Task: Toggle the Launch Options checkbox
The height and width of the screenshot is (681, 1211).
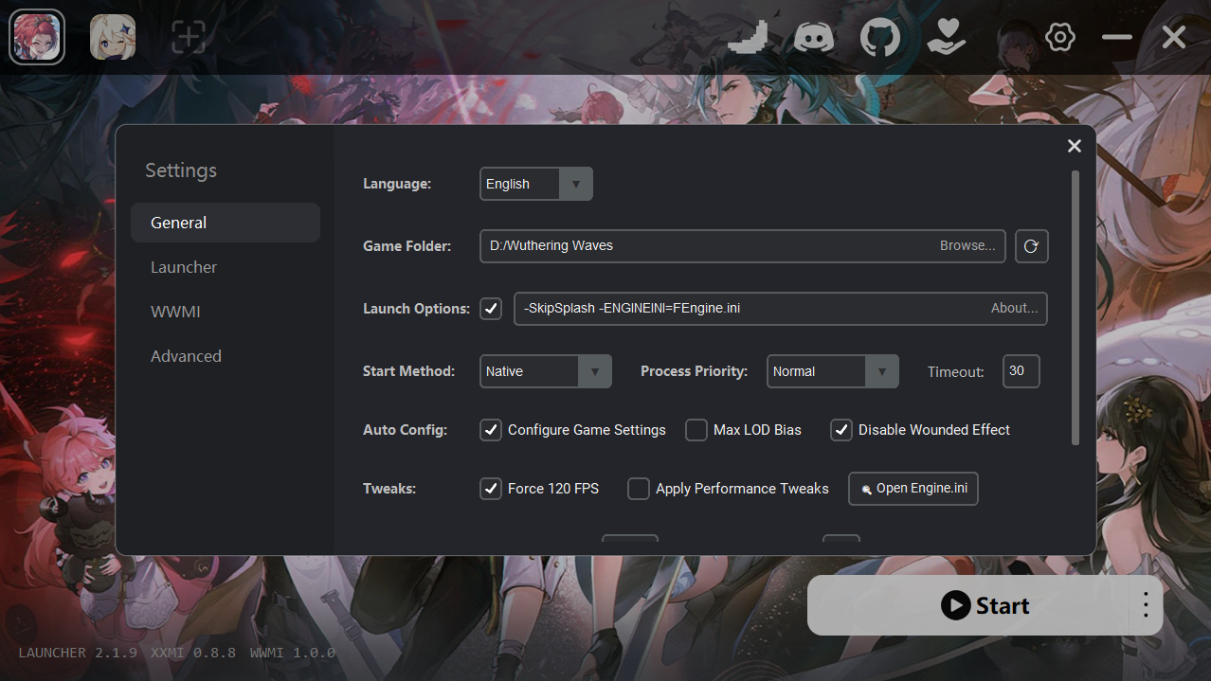Action: pos(491,309)
